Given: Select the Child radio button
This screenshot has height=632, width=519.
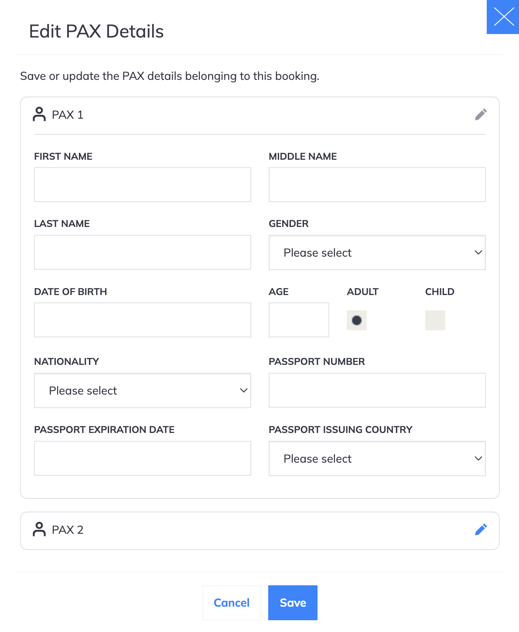Looking at the screenshot, I should pos(435,320).
